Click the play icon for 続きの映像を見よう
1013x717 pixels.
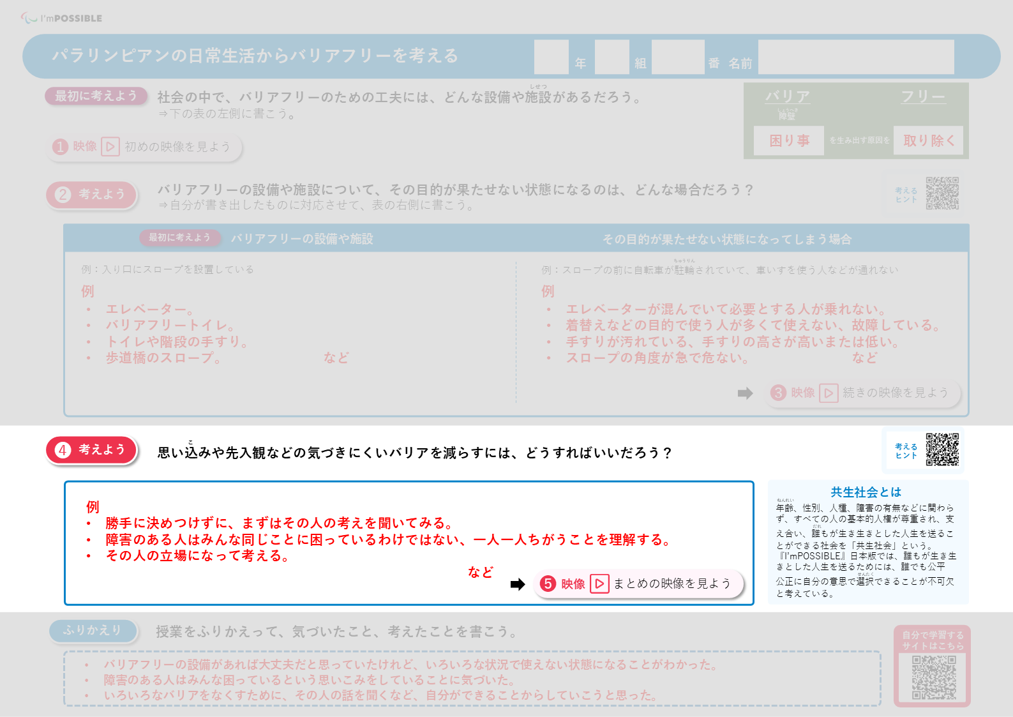(x=828, y=393)
